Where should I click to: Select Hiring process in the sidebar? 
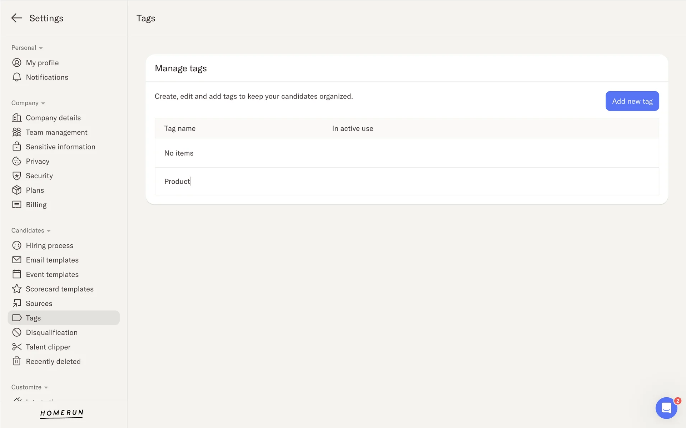(x=49, y=245)
